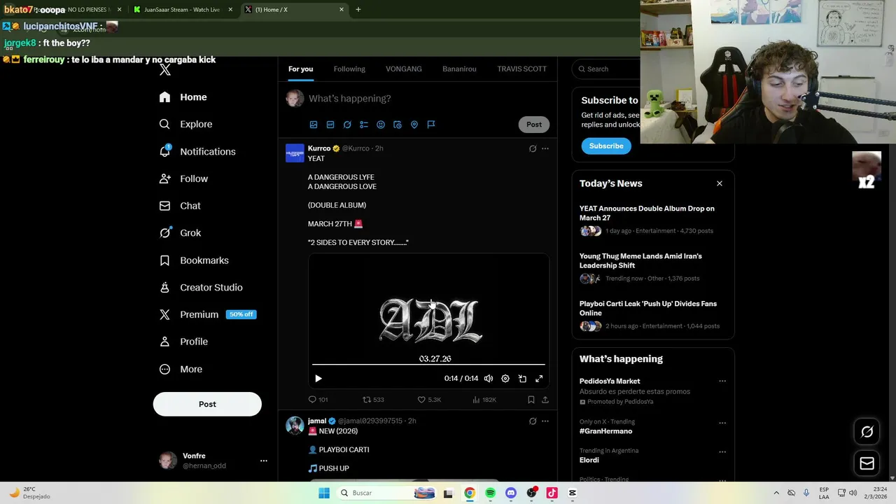
Task: Switch to the For you tab
Action: [300, 69]
